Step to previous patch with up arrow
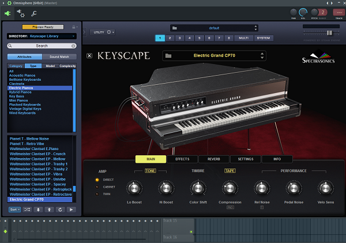Image resolution: width=346 pixels, height=243 pixels. [49, 210]
